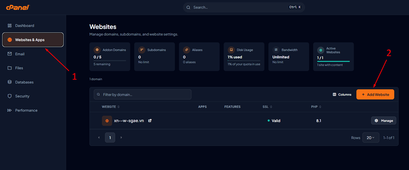This screenshot has width=409, height=170.
Task: Click the globe icon beside xn--w-sgae.vn
Action: [107, 121]
